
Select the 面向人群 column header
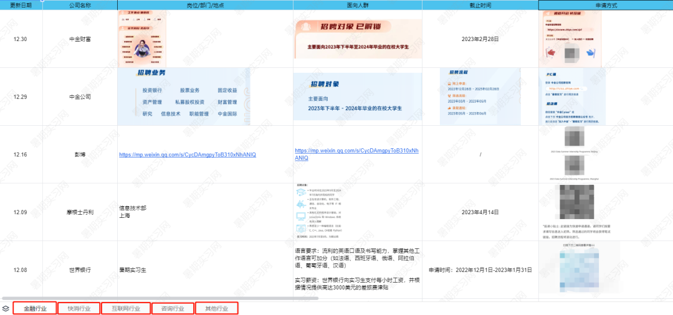[x=358, y=5]
